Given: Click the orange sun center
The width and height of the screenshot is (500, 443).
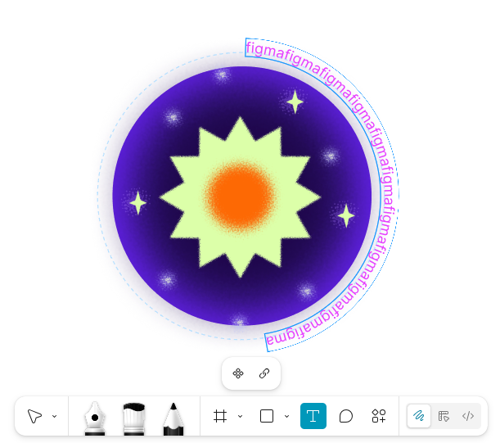Looking at the screenshot, I should coord(240,197).
